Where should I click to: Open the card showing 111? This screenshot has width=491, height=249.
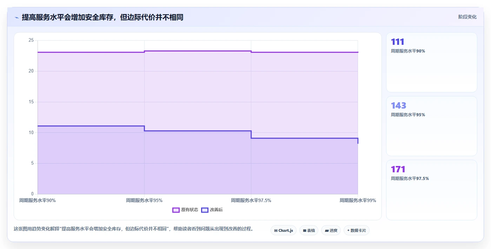click(x=432, y=62)
